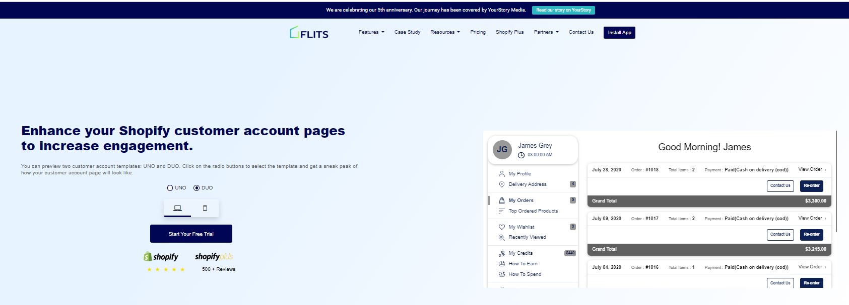Viewport: 849px width, 305px height.
Task: Select the DUO template radio button
Action: click(197, 188)
